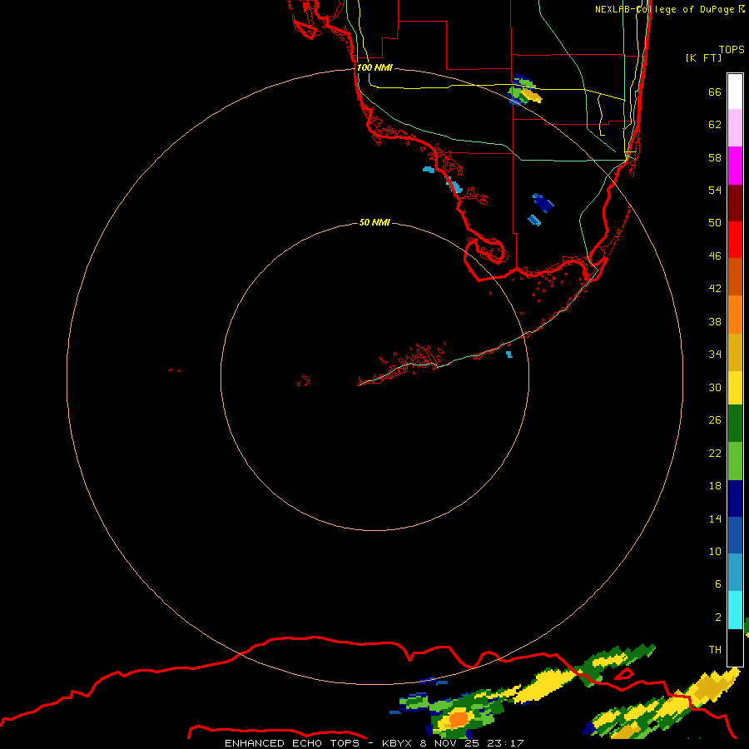Select the bright red legend swatch near 50
The image size is (749, 749).
tap(735, 240)
